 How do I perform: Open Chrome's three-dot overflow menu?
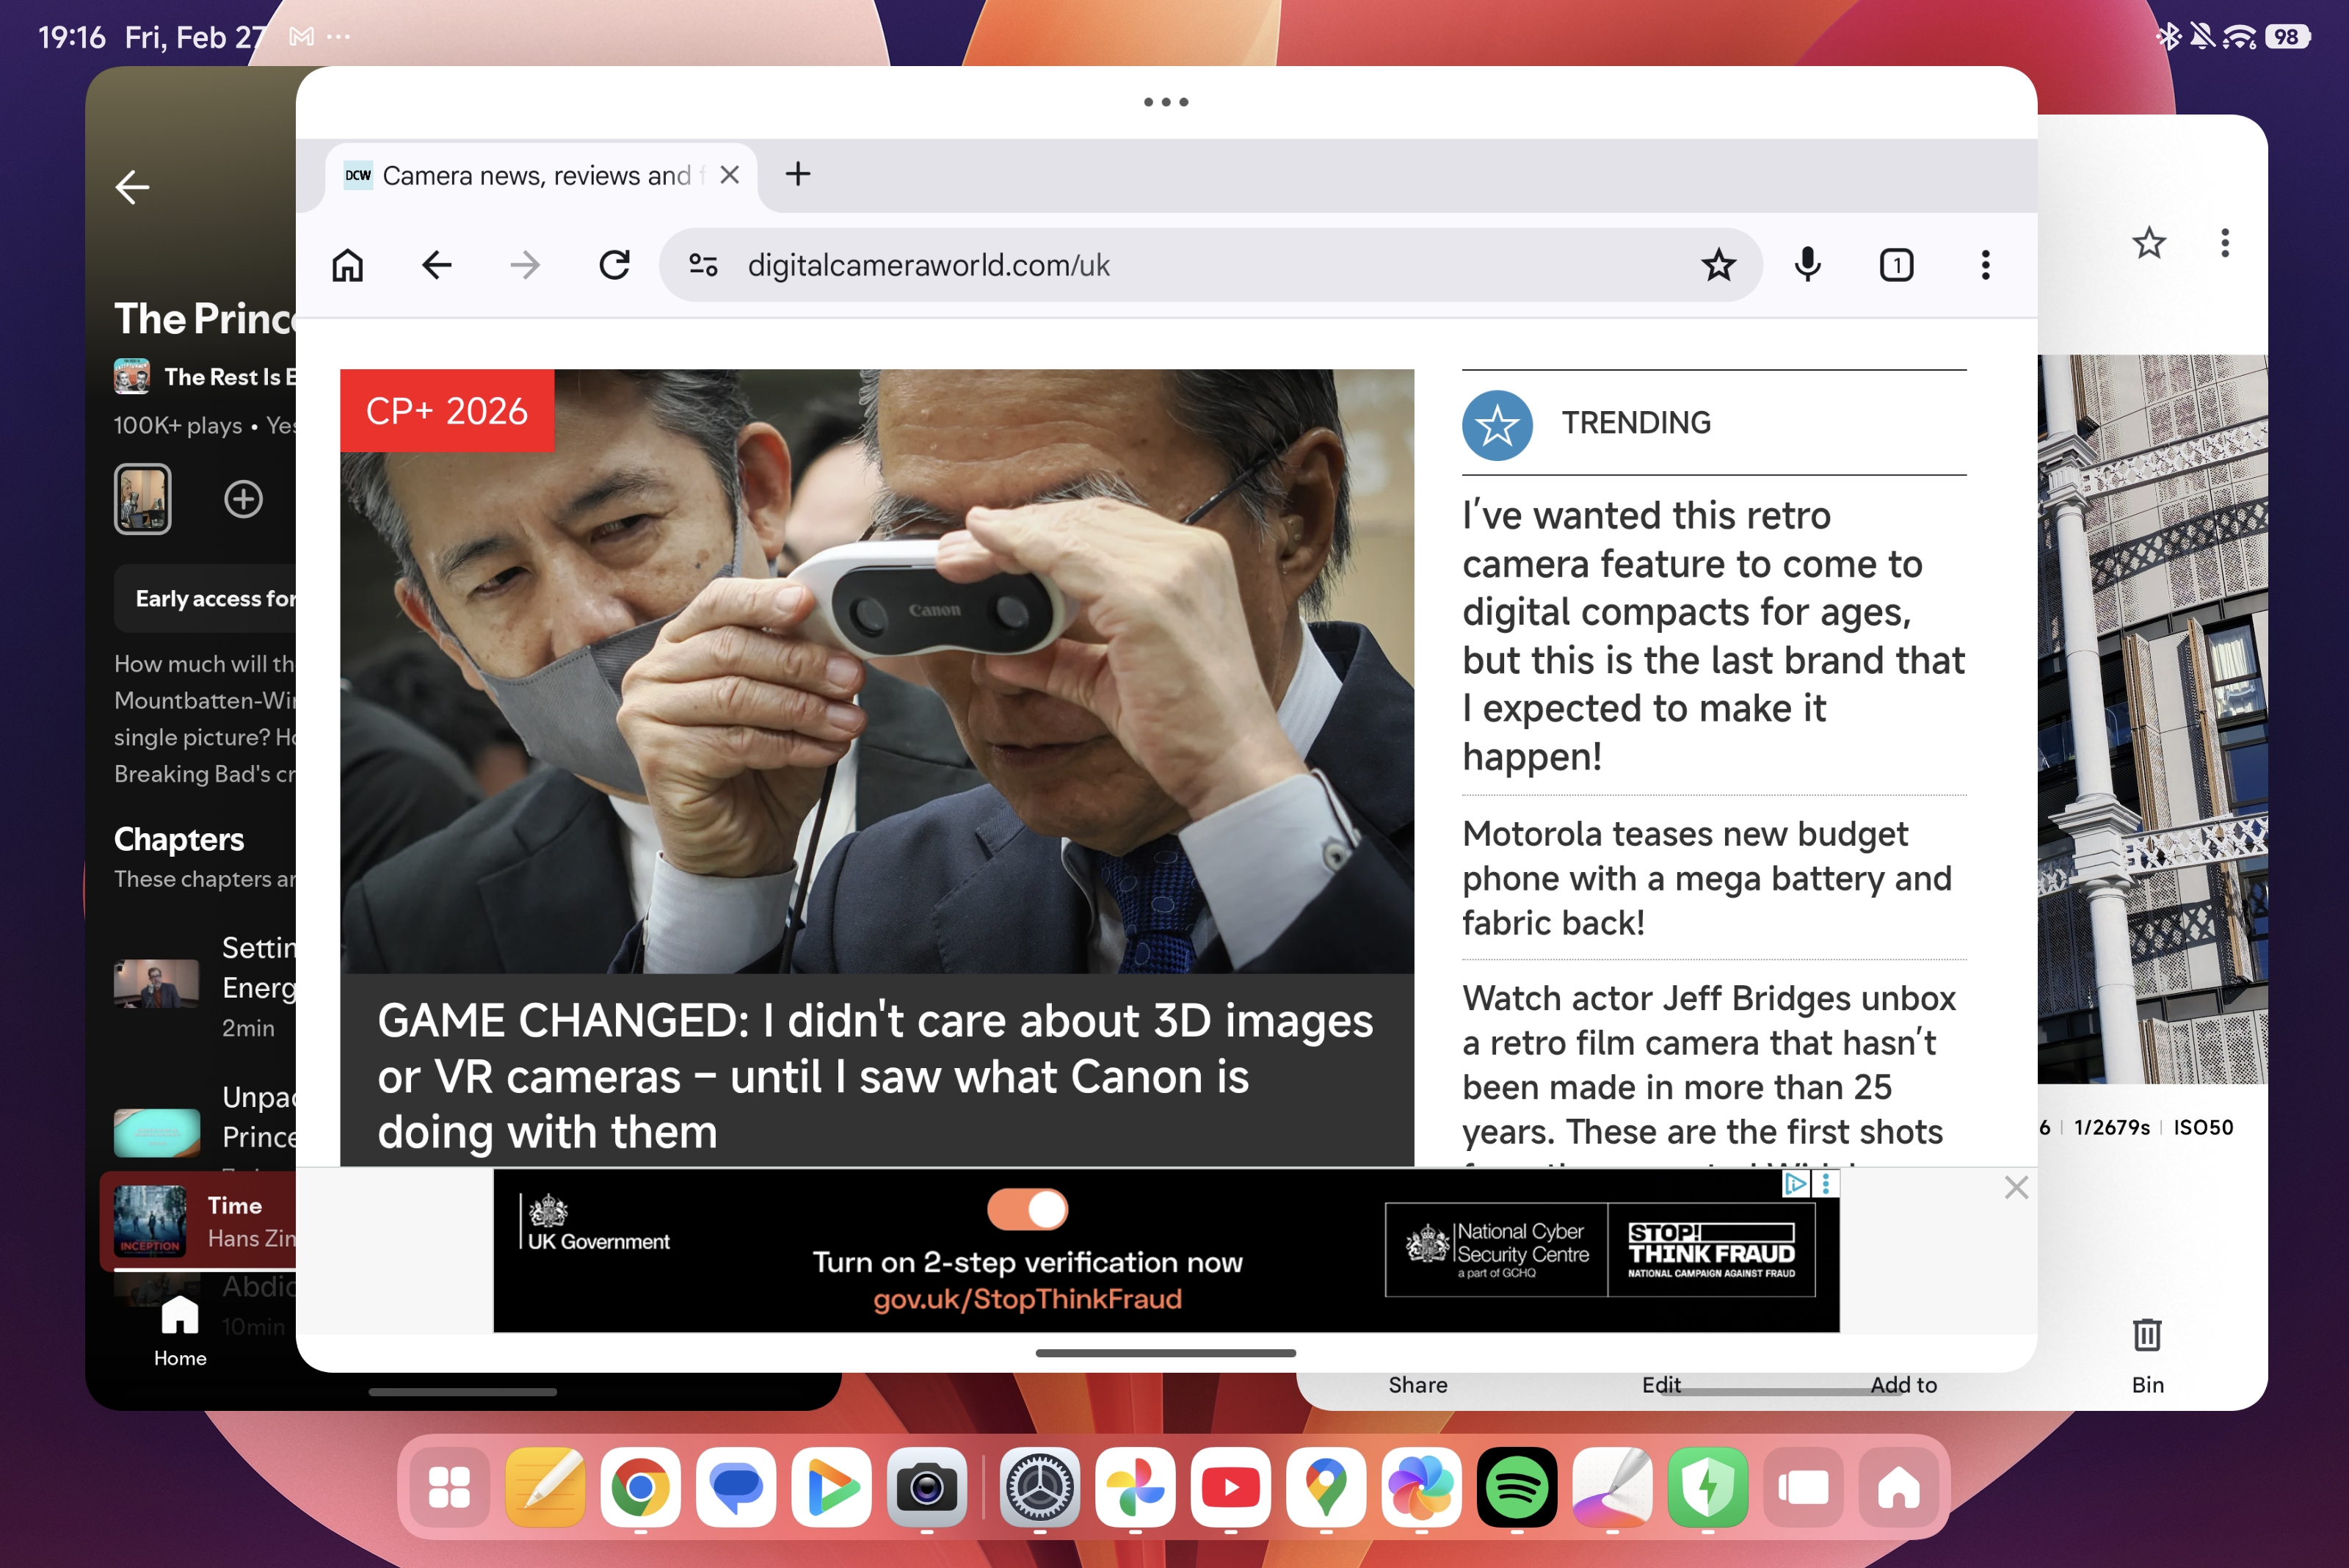(x=1984, y=265)
